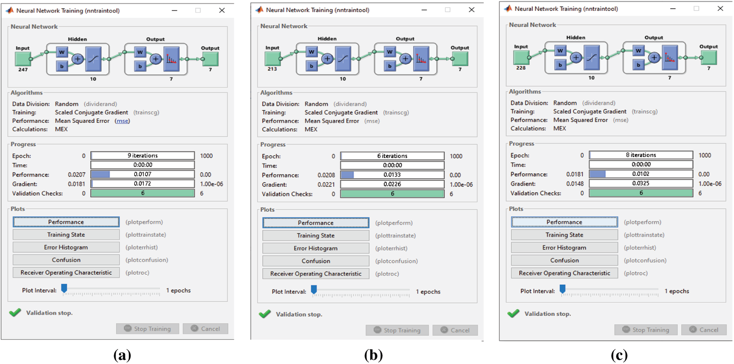Screen dimensions: 734x364
Task: Open Confusion plot in the left window
Action: click(x=66, y=260)
